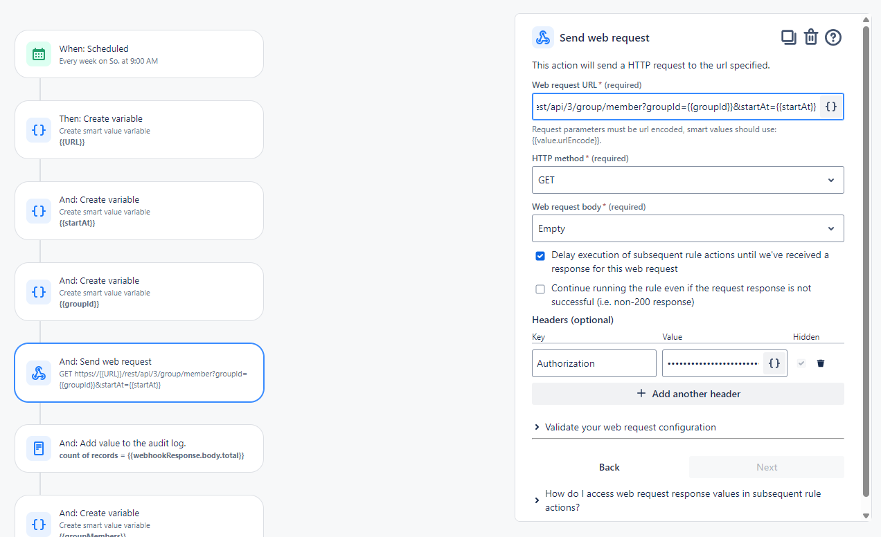This screenshot has width=881, height=537.
Task: Open help using the question mark icon
Action: pyautogui.click(x=833, y=37)
